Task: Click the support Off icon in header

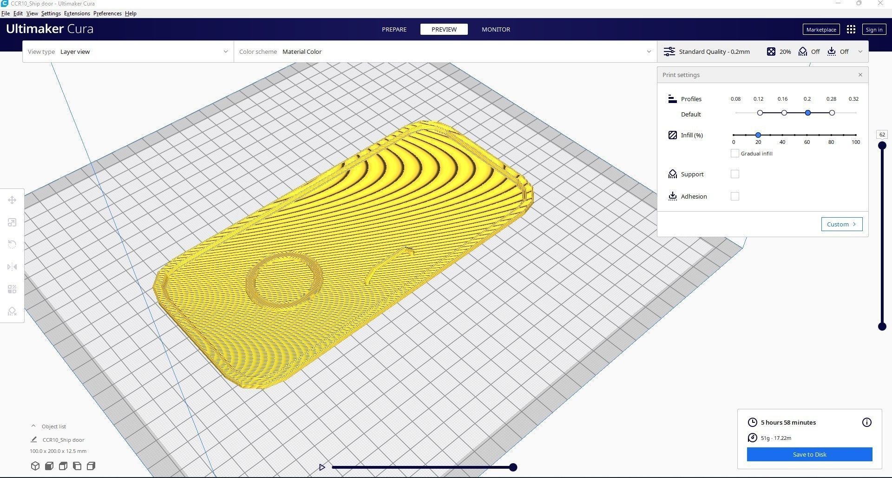Action: pos(803,52)
